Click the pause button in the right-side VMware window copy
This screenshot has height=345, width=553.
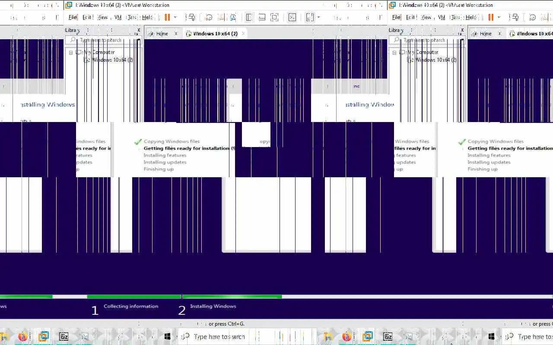coord(491,17)
